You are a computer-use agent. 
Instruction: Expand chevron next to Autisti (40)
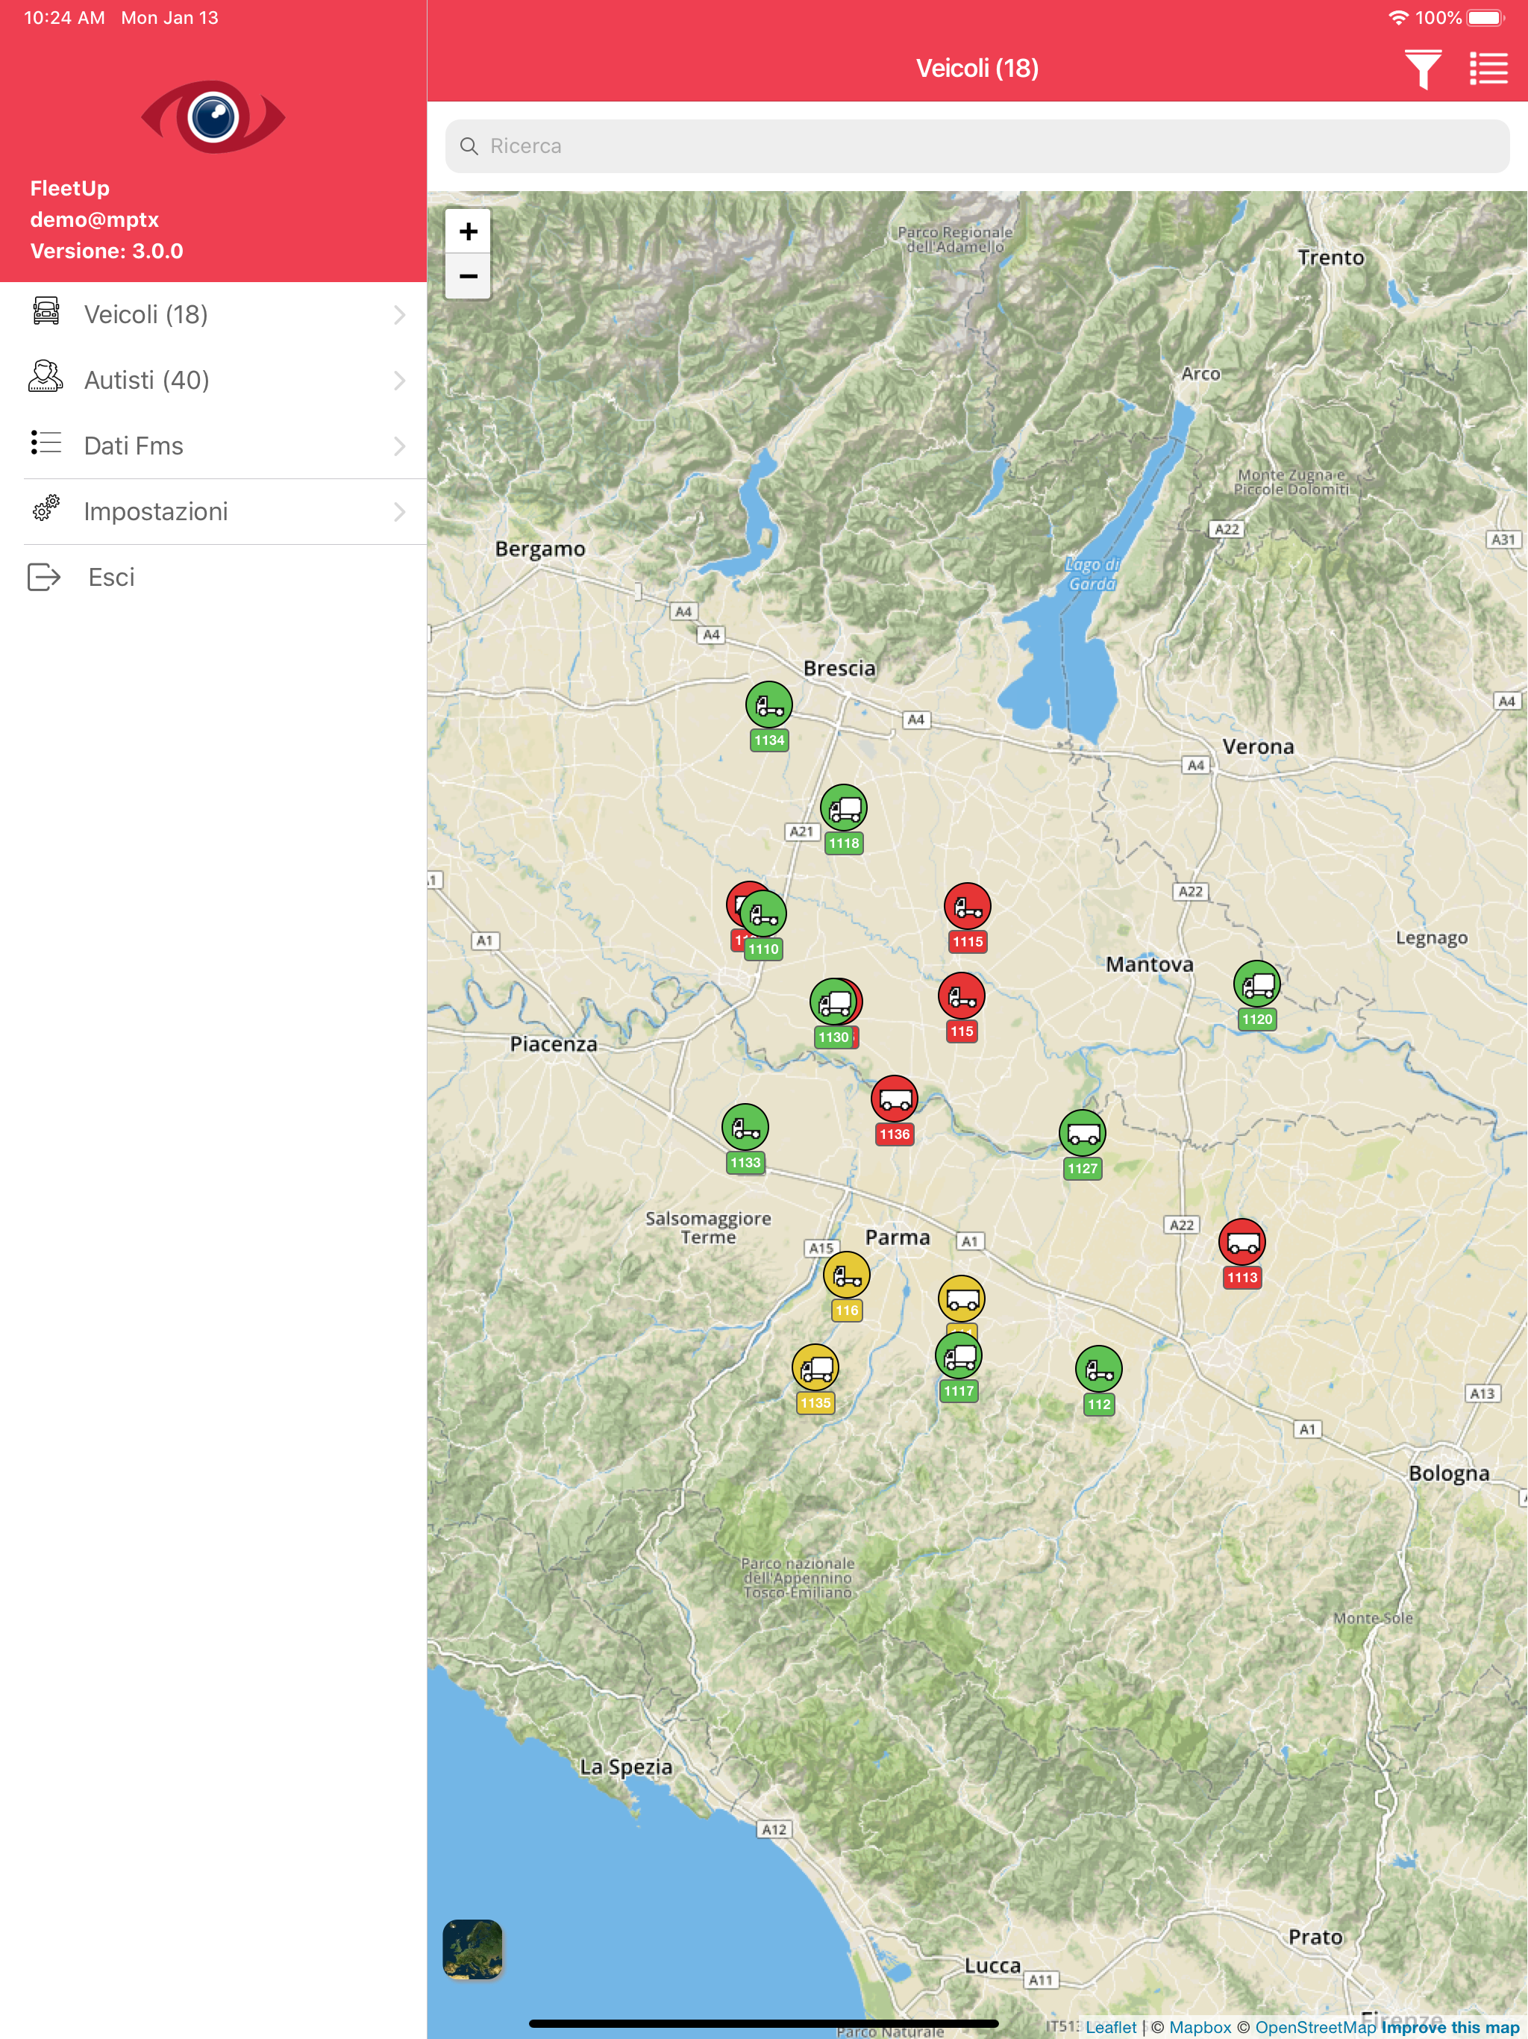pyautogui.click(x=399, y=381)
